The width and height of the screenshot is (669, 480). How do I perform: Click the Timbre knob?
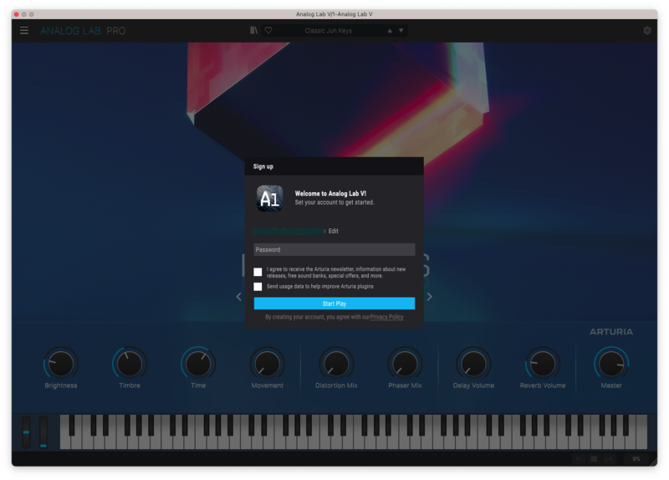coord(130,364)
